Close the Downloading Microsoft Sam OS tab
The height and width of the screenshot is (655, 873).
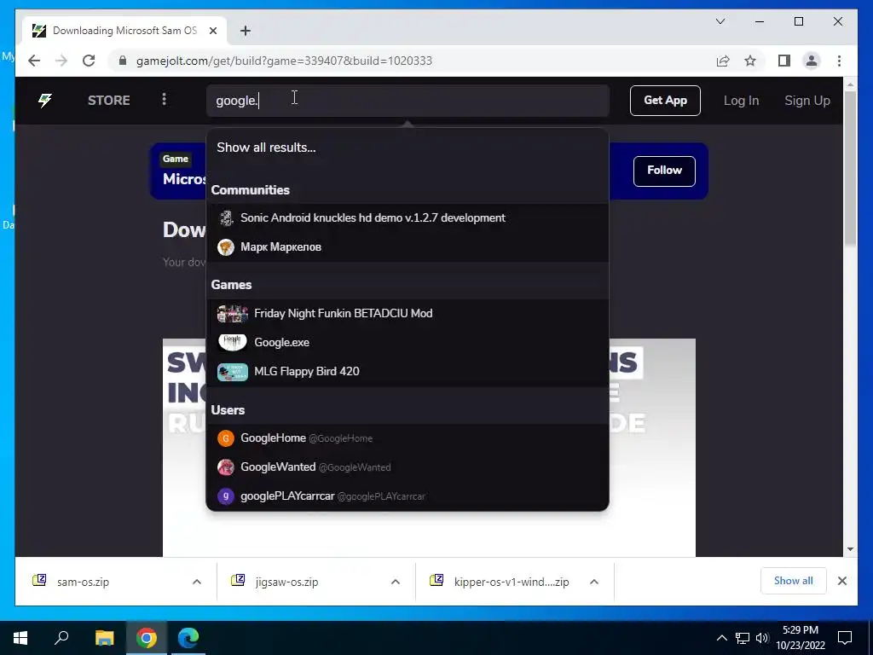point(212,31)
